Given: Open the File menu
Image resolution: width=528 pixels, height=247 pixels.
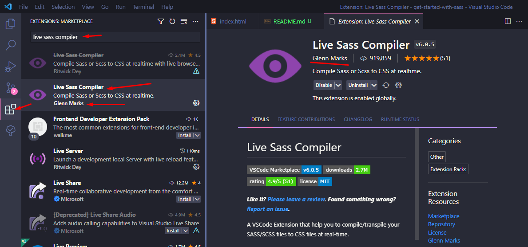Looking at the screenshot, I should 24,7.
